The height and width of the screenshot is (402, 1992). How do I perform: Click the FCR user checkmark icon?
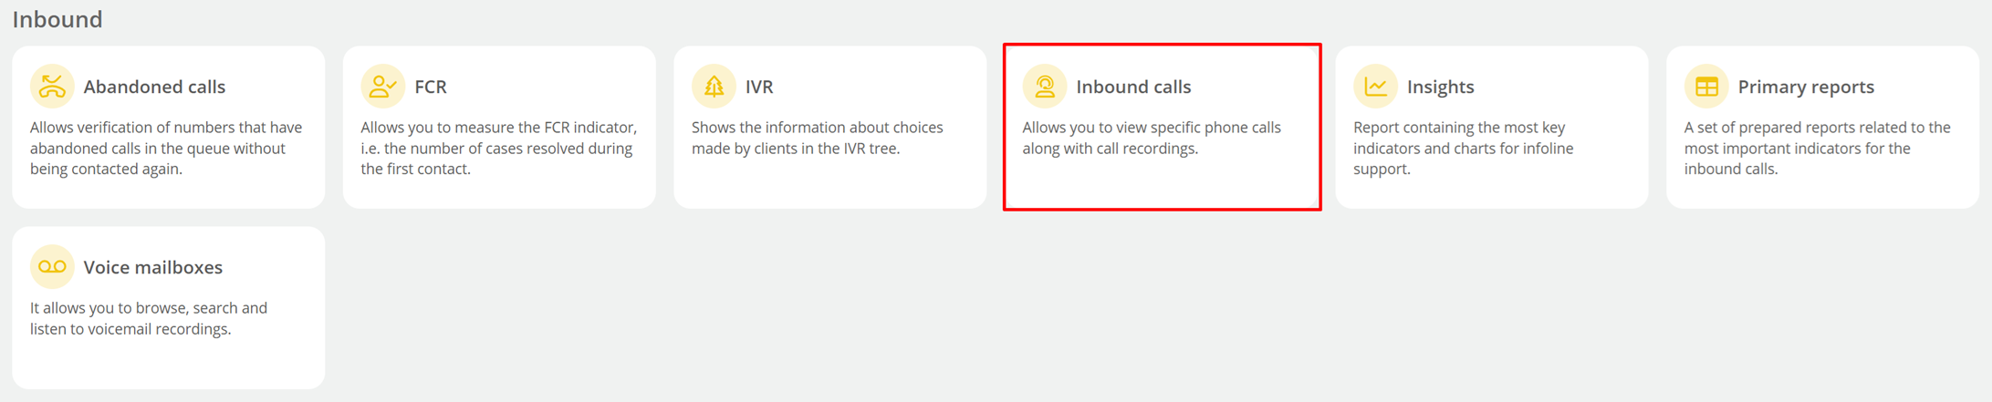coord(382,87)
